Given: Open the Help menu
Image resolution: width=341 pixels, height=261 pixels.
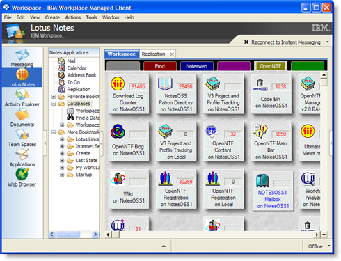Looking at the screenshot, I should tap(129, 17).
